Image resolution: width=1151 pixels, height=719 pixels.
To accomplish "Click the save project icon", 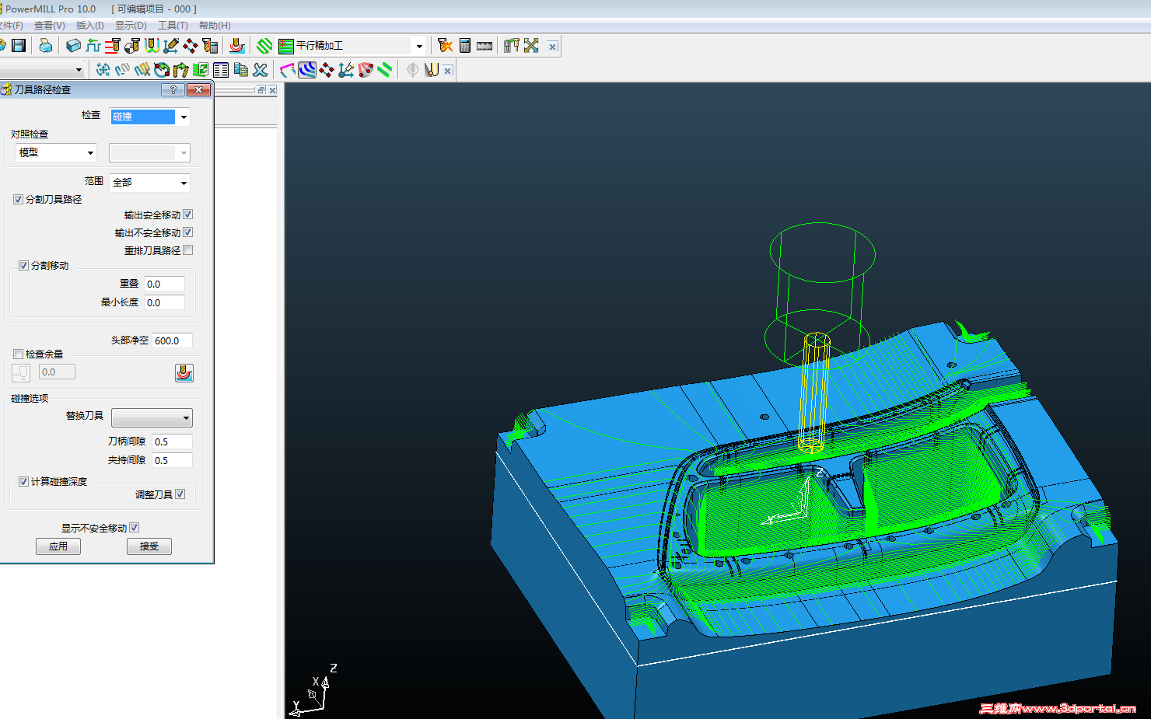I will [x=19, y=46].
